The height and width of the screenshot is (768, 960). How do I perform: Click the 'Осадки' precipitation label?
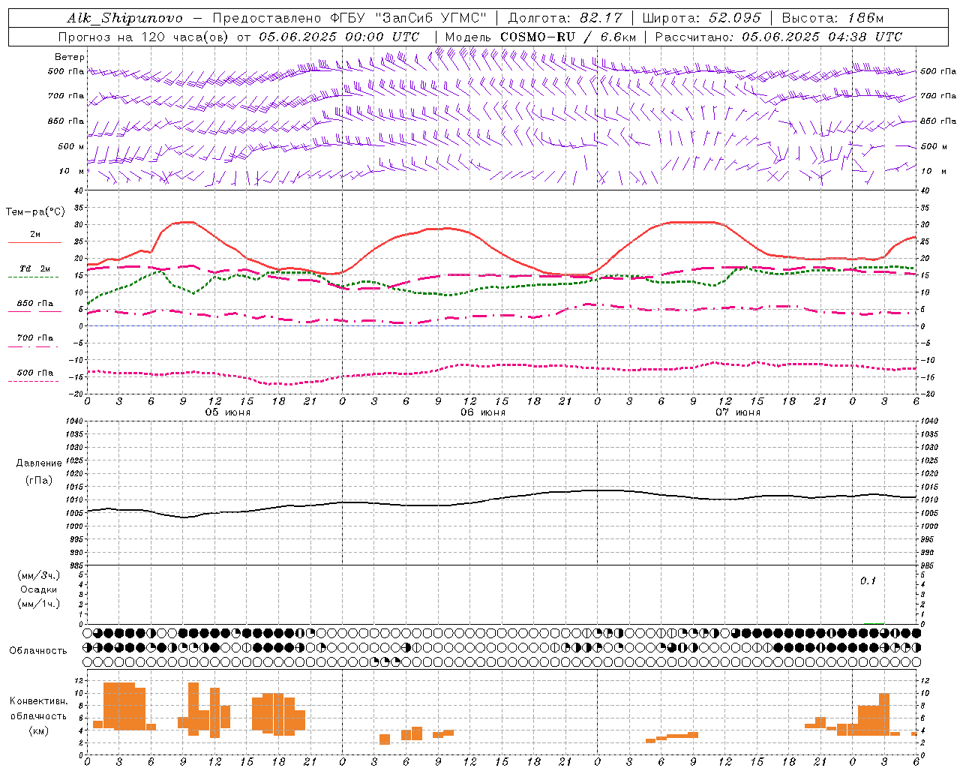click(39, 589)
